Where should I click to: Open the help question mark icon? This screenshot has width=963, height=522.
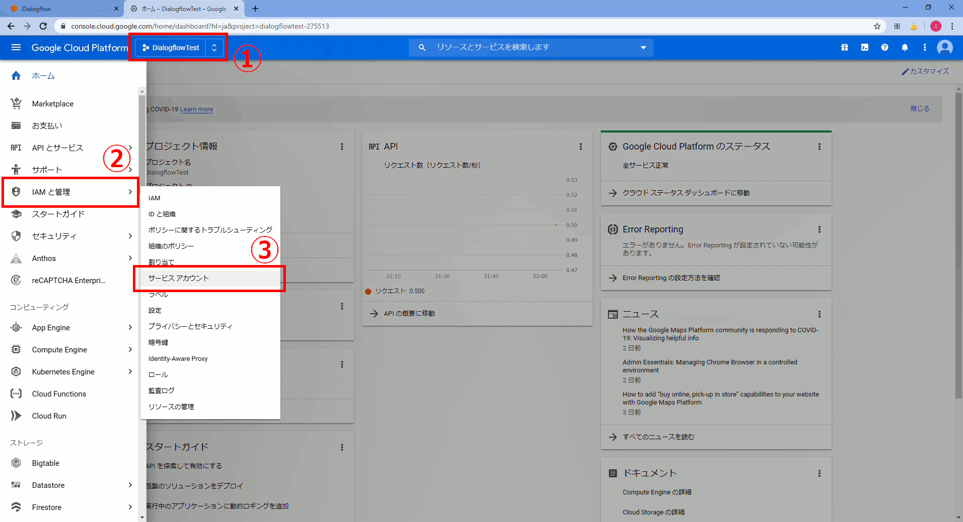[x=885, y=47]
